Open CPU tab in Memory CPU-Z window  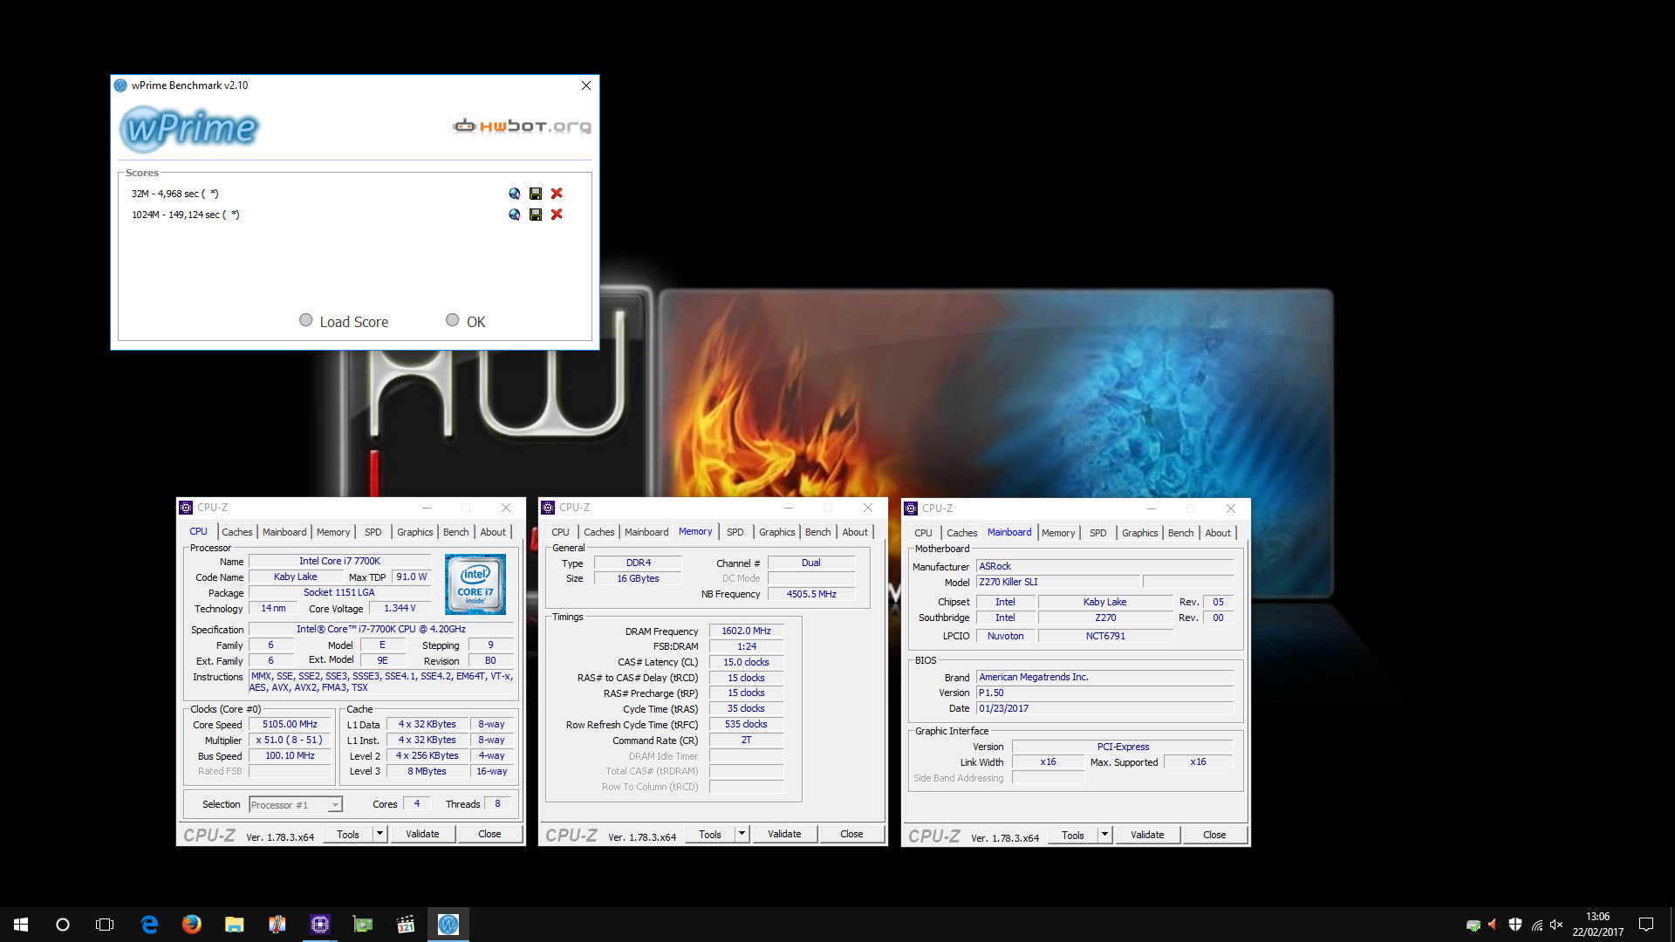point(560,532)
